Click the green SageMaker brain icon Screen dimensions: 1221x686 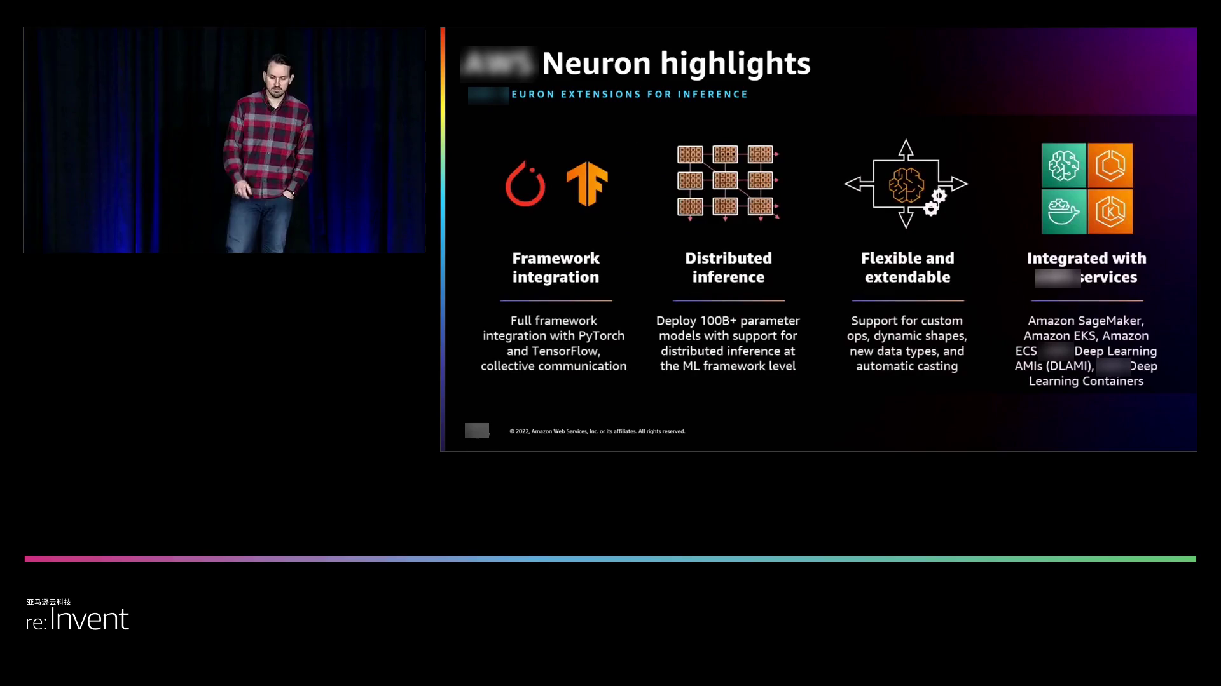click(1063, 165)
